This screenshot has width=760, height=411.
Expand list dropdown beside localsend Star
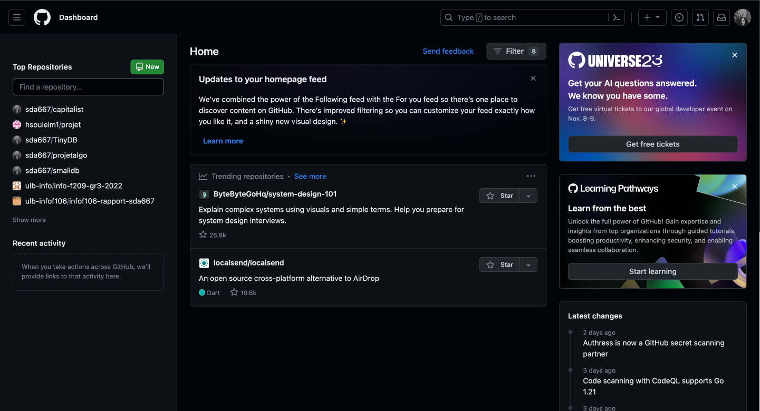(x=528, y=265)
